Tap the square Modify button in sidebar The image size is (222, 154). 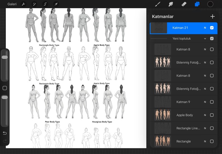[5, 88]
